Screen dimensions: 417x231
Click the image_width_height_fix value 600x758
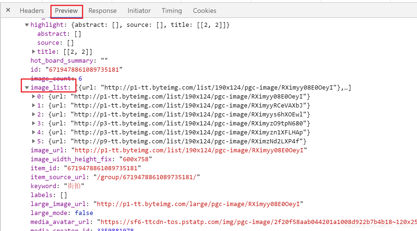click(x=136, y=159)
